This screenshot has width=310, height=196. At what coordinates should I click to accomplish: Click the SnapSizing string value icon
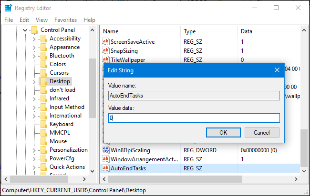106,51
